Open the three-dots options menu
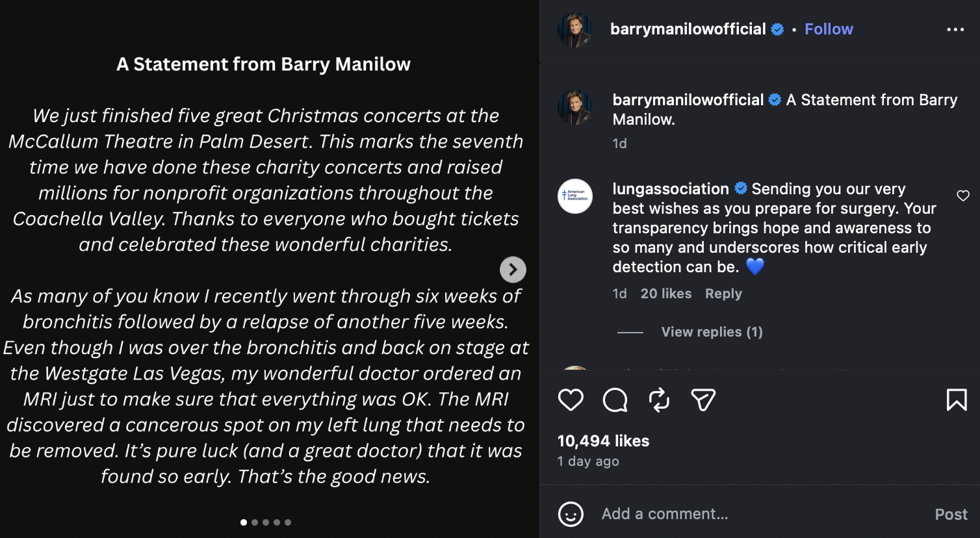This screenshot has width=980, height=538. pyautogui.click(x=956, y=29)
